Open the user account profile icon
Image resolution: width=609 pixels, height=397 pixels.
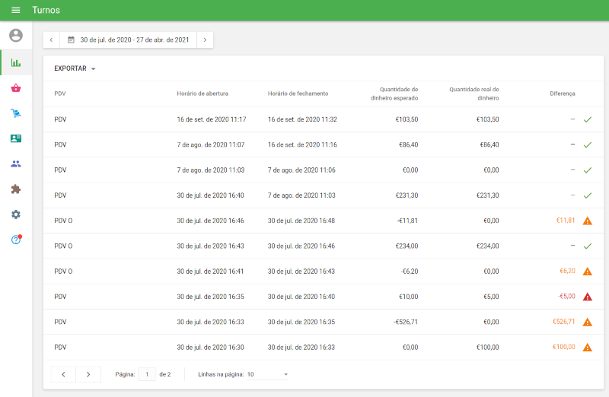16,36
